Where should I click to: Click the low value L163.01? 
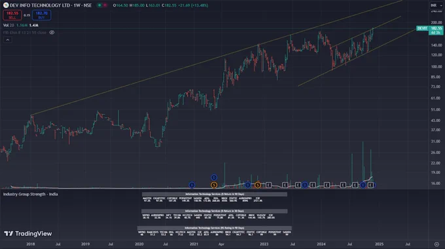click(153, 5)
